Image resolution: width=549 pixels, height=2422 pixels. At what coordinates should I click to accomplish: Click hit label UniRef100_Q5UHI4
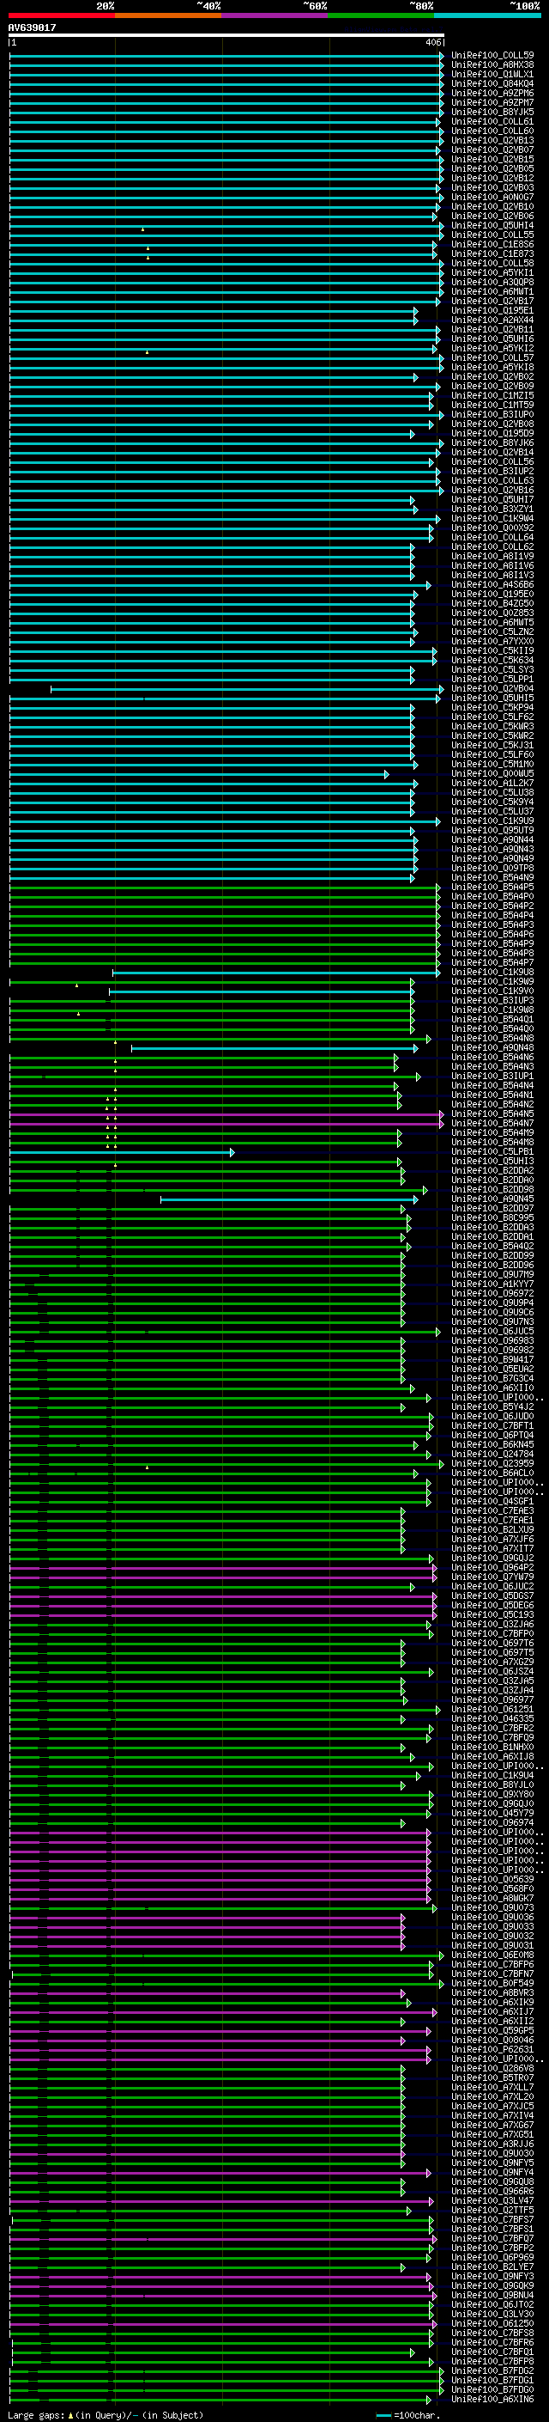click(492, 226)
